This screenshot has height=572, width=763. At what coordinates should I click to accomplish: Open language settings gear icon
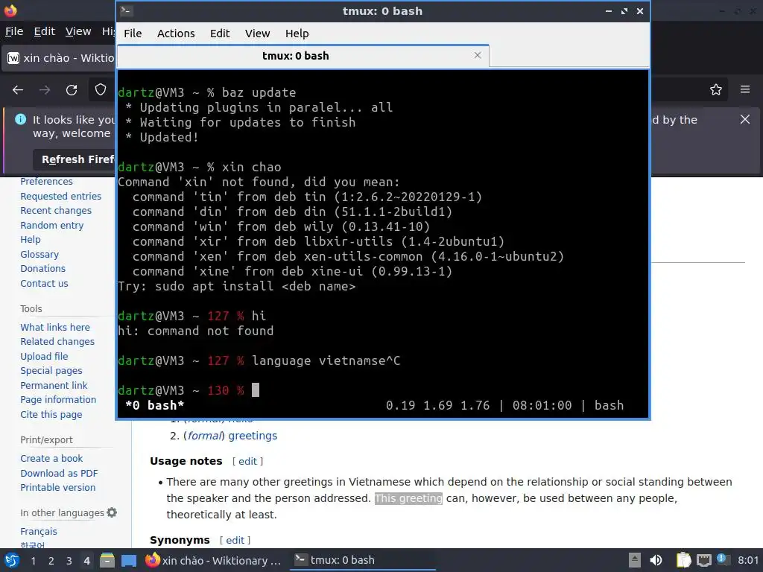[x=112, y=512]
